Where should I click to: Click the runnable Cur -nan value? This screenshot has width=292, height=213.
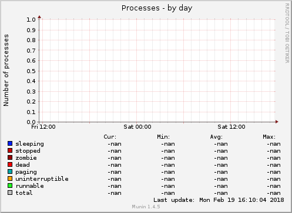point(115,186)
